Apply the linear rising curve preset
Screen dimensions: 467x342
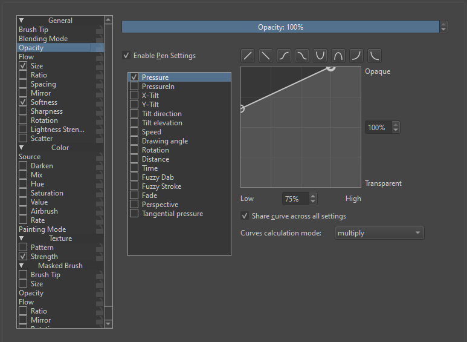[x=248, y=56]
